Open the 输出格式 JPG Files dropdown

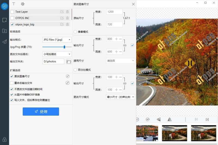(x=57, y=40)
